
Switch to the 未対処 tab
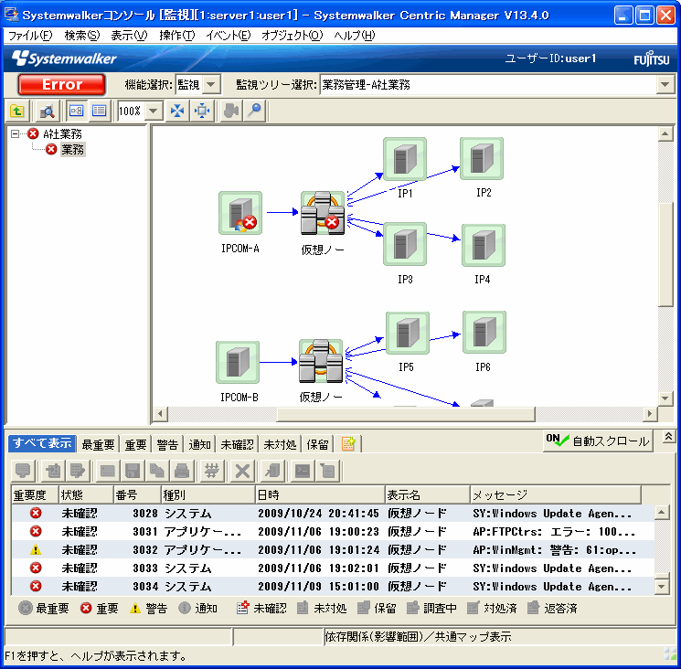point(280,444)
